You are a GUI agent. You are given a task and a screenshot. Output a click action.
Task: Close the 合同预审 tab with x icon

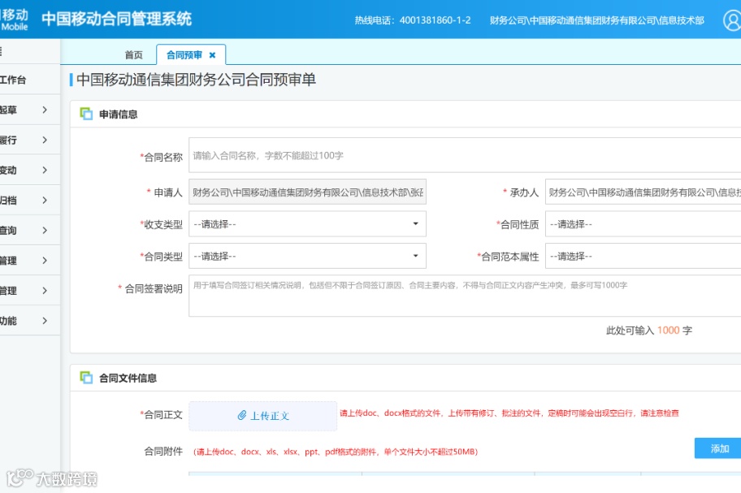point(212,55)
